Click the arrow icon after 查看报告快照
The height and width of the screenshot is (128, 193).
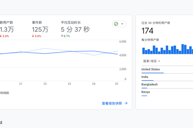click(x=126, y=103)
